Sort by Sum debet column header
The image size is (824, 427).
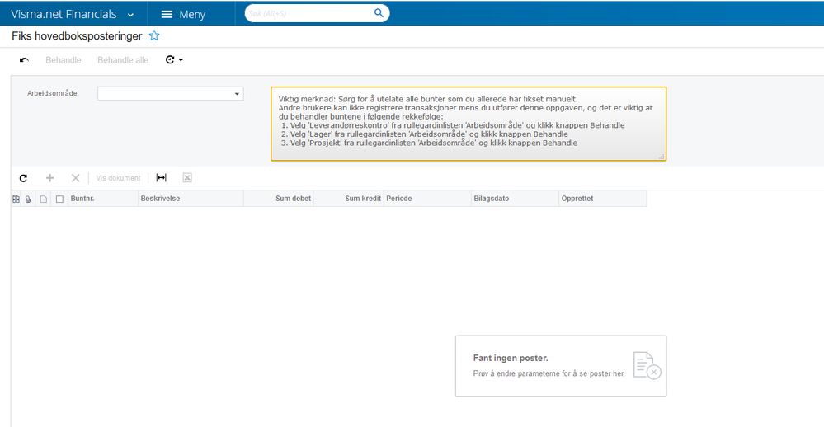(x=279, y=199)
